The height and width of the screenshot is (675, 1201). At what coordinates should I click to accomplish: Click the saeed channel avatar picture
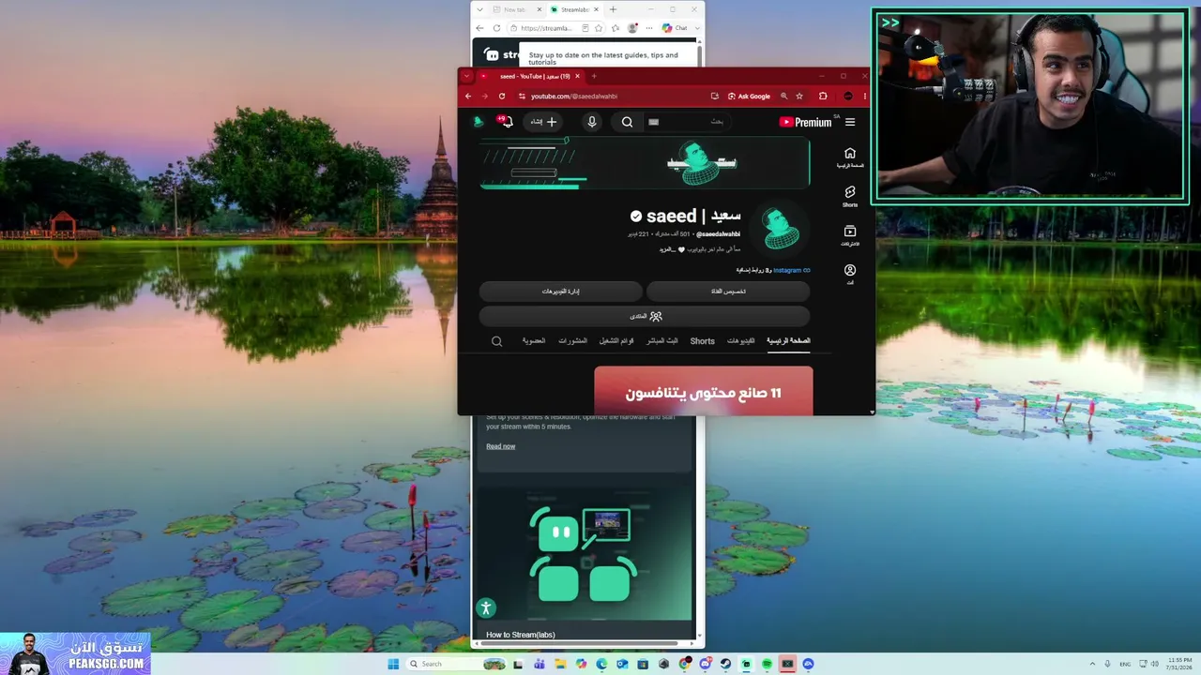point(779,229)
